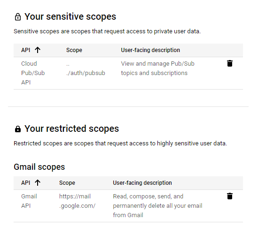Click User-facing description header in Gmail table

point(142,183)
